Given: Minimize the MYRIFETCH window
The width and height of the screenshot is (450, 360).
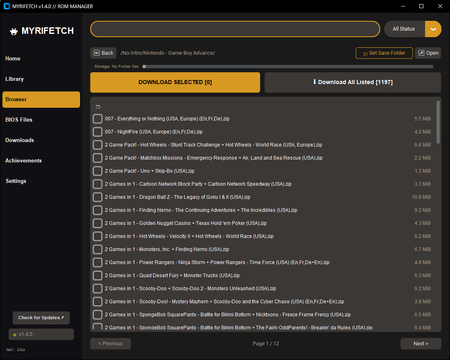Looking at the screenshot, I should pos(403,6).
